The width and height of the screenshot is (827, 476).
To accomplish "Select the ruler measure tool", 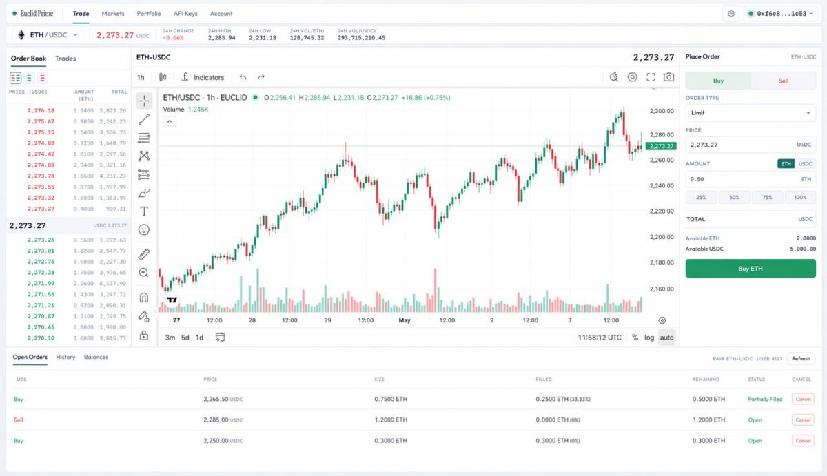I will pyautogui.click(x=144, y=254).
